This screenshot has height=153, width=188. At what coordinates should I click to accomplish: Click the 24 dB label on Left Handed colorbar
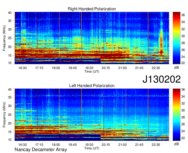[183, 131]
